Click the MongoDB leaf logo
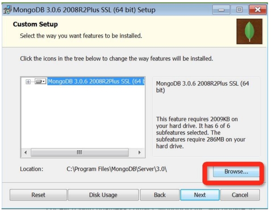Viewport: 271px width, 213px height. point(250,31)
